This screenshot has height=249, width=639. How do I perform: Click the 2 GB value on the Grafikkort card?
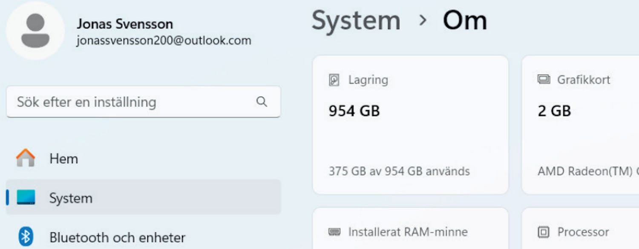click(554, 111)
